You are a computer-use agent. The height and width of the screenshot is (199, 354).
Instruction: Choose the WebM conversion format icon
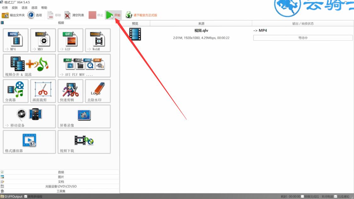pos(98,40)
